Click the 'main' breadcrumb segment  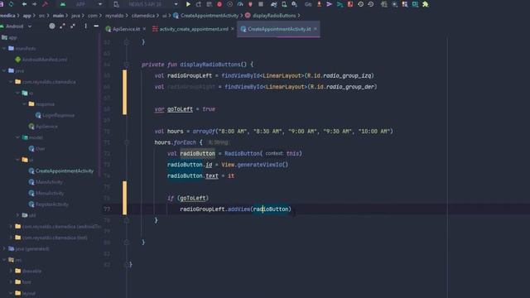pyautogui.click(x=58, y=16)
